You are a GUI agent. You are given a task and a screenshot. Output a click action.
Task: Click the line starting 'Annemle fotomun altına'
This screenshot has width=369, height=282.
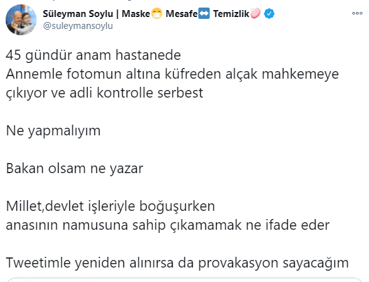[173, 74]
